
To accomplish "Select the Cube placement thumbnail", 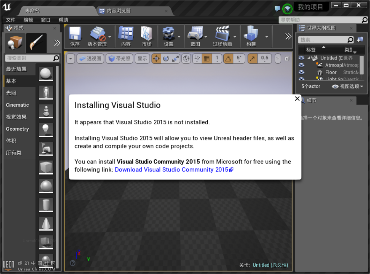I will pos(46,167).
